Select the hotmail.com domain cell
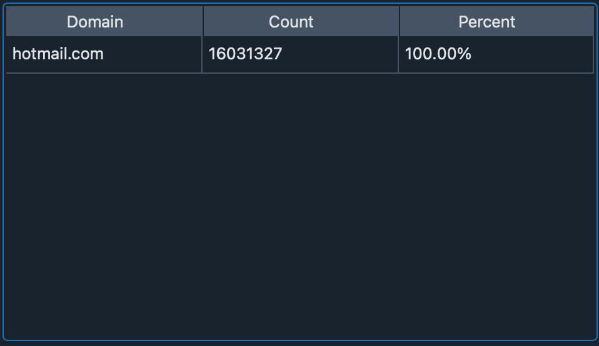599x346 pixels. click(x=104, y=54)
